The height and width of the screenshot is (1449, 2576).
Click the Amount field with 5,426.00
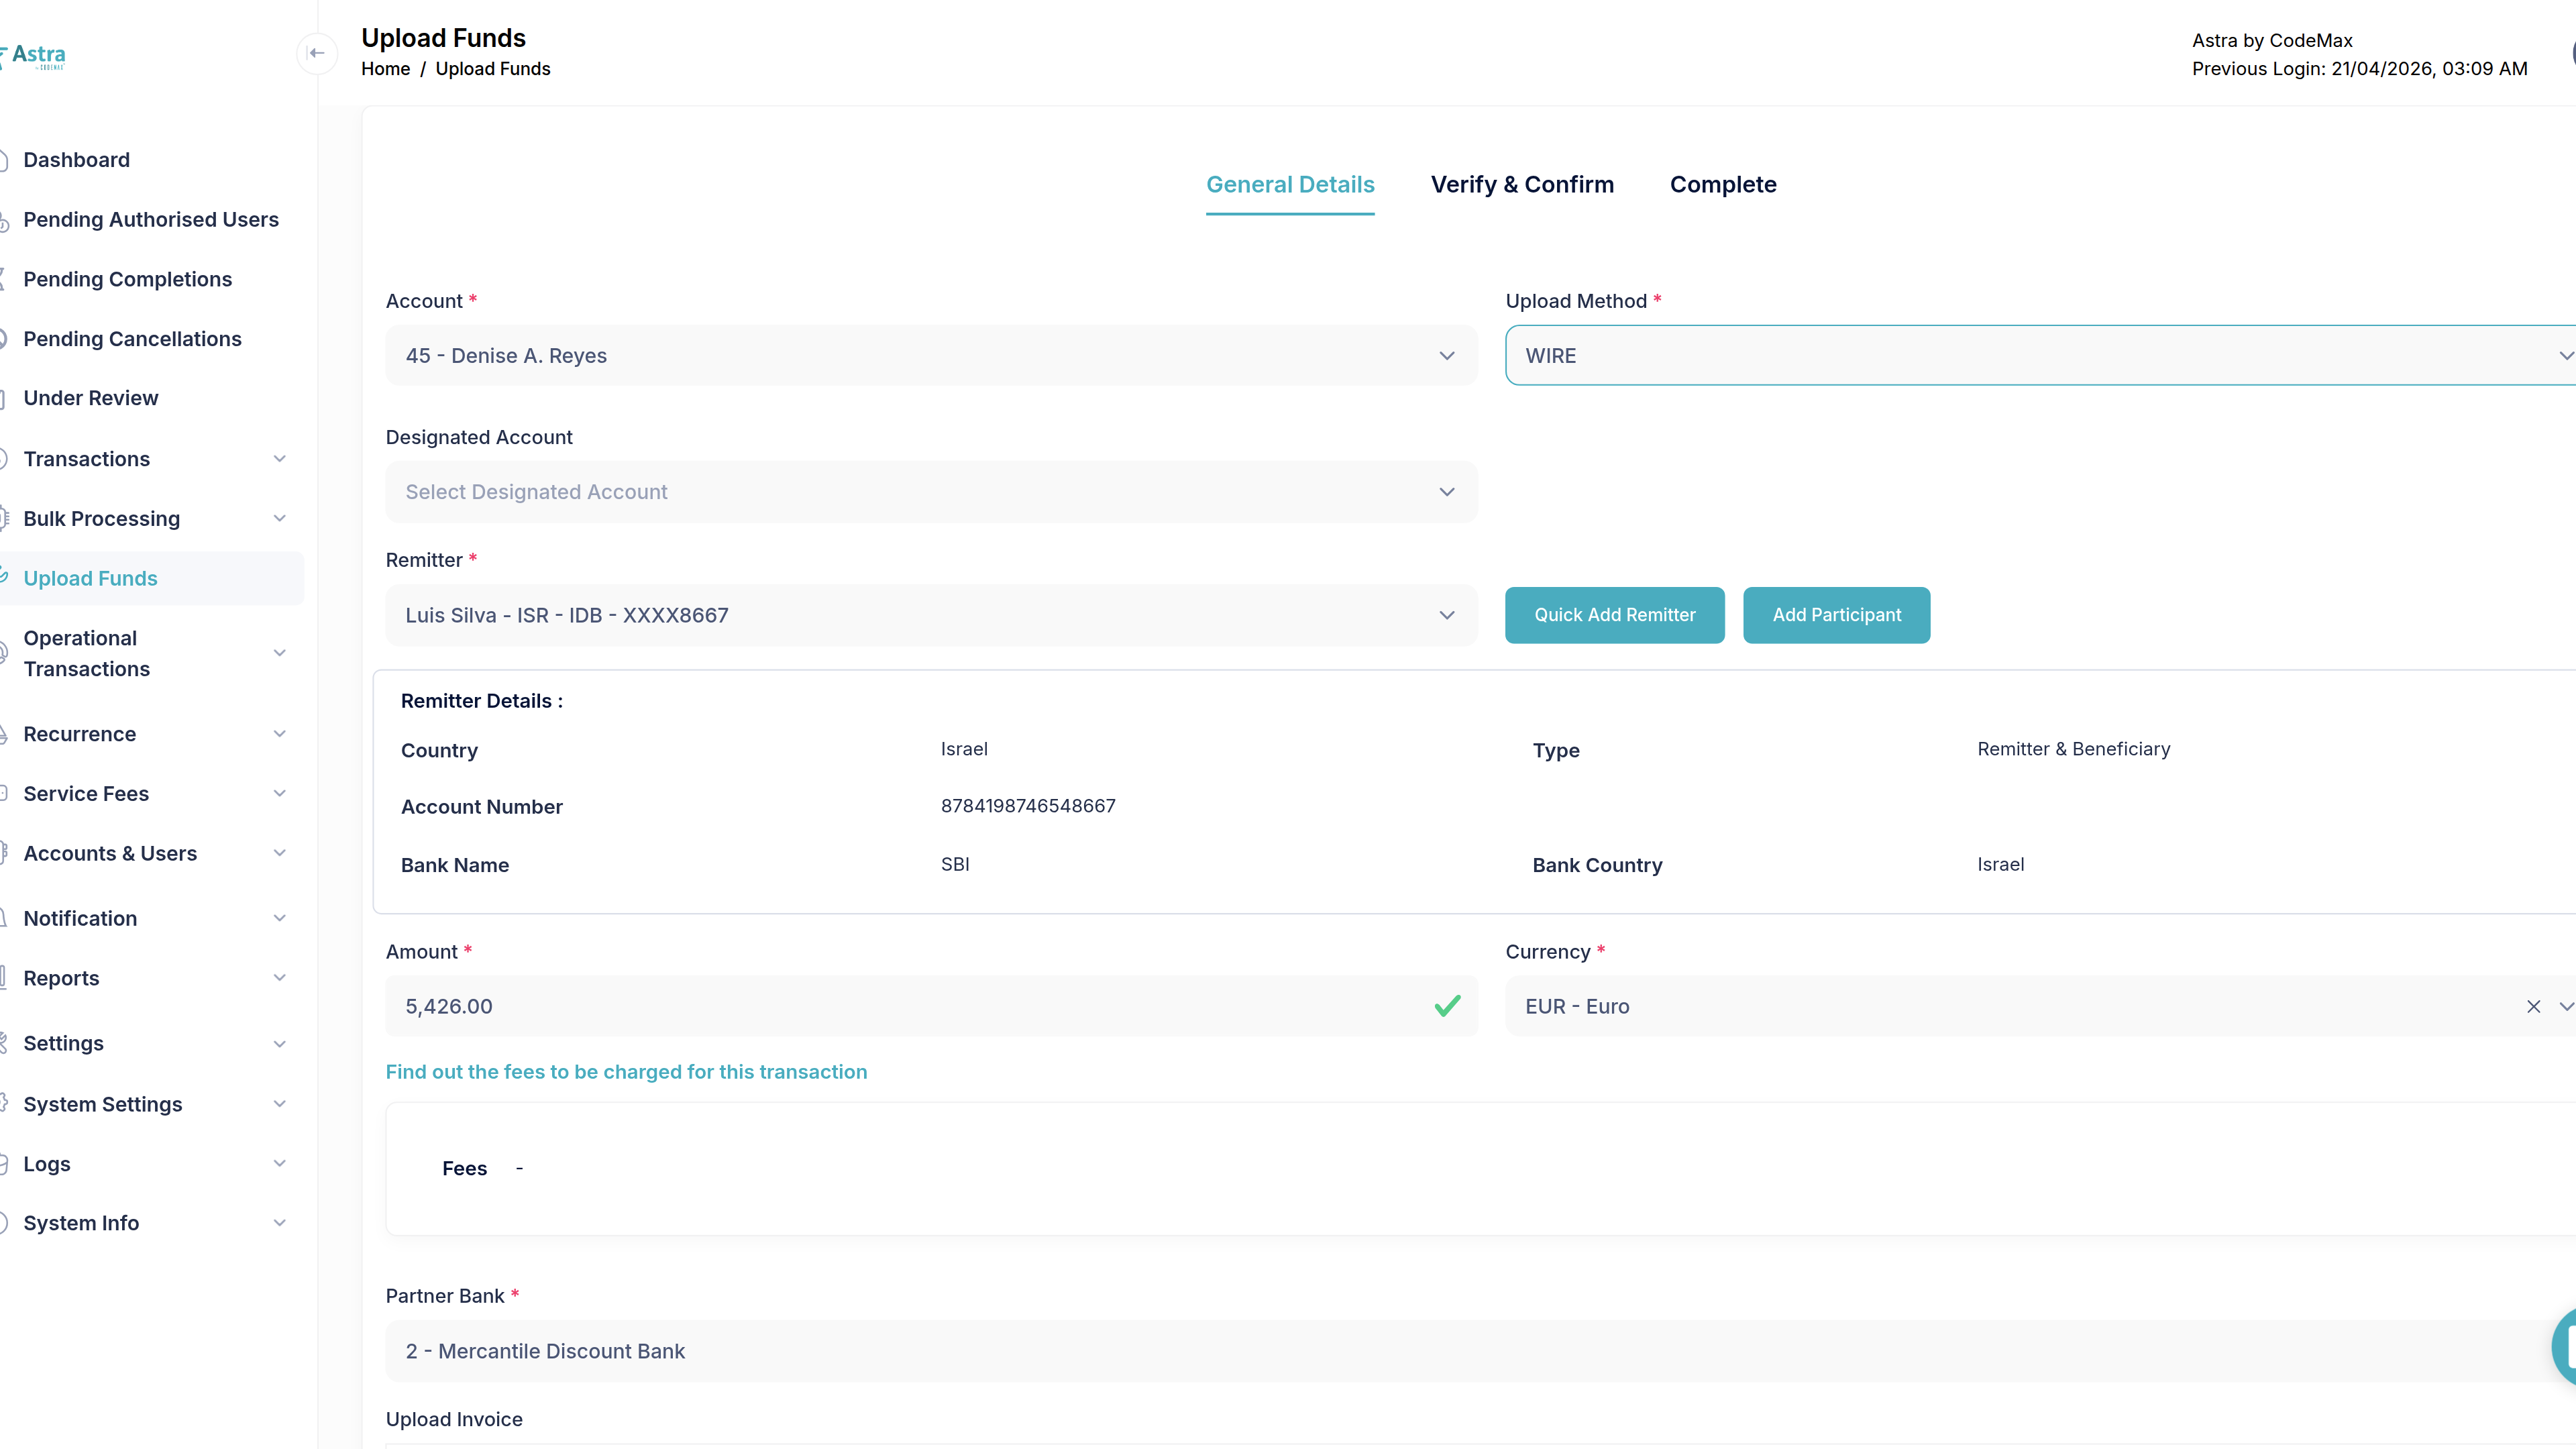[931, 1006]
